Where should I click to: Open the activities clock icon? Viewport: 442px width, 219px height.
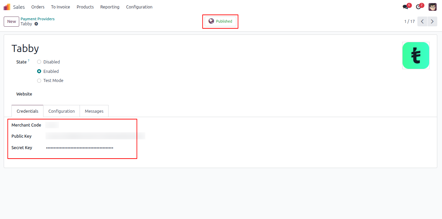click(x=418, y=7)
